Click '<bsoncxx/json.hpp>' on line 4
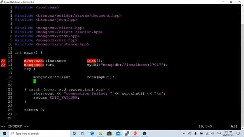The height and width of the screenshot is (137, 244). tap(56, 20)
